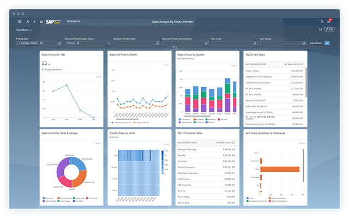Click the Edit button
Image resolution: width=349 pixels, height=218 pixels.
coord(329,29)
